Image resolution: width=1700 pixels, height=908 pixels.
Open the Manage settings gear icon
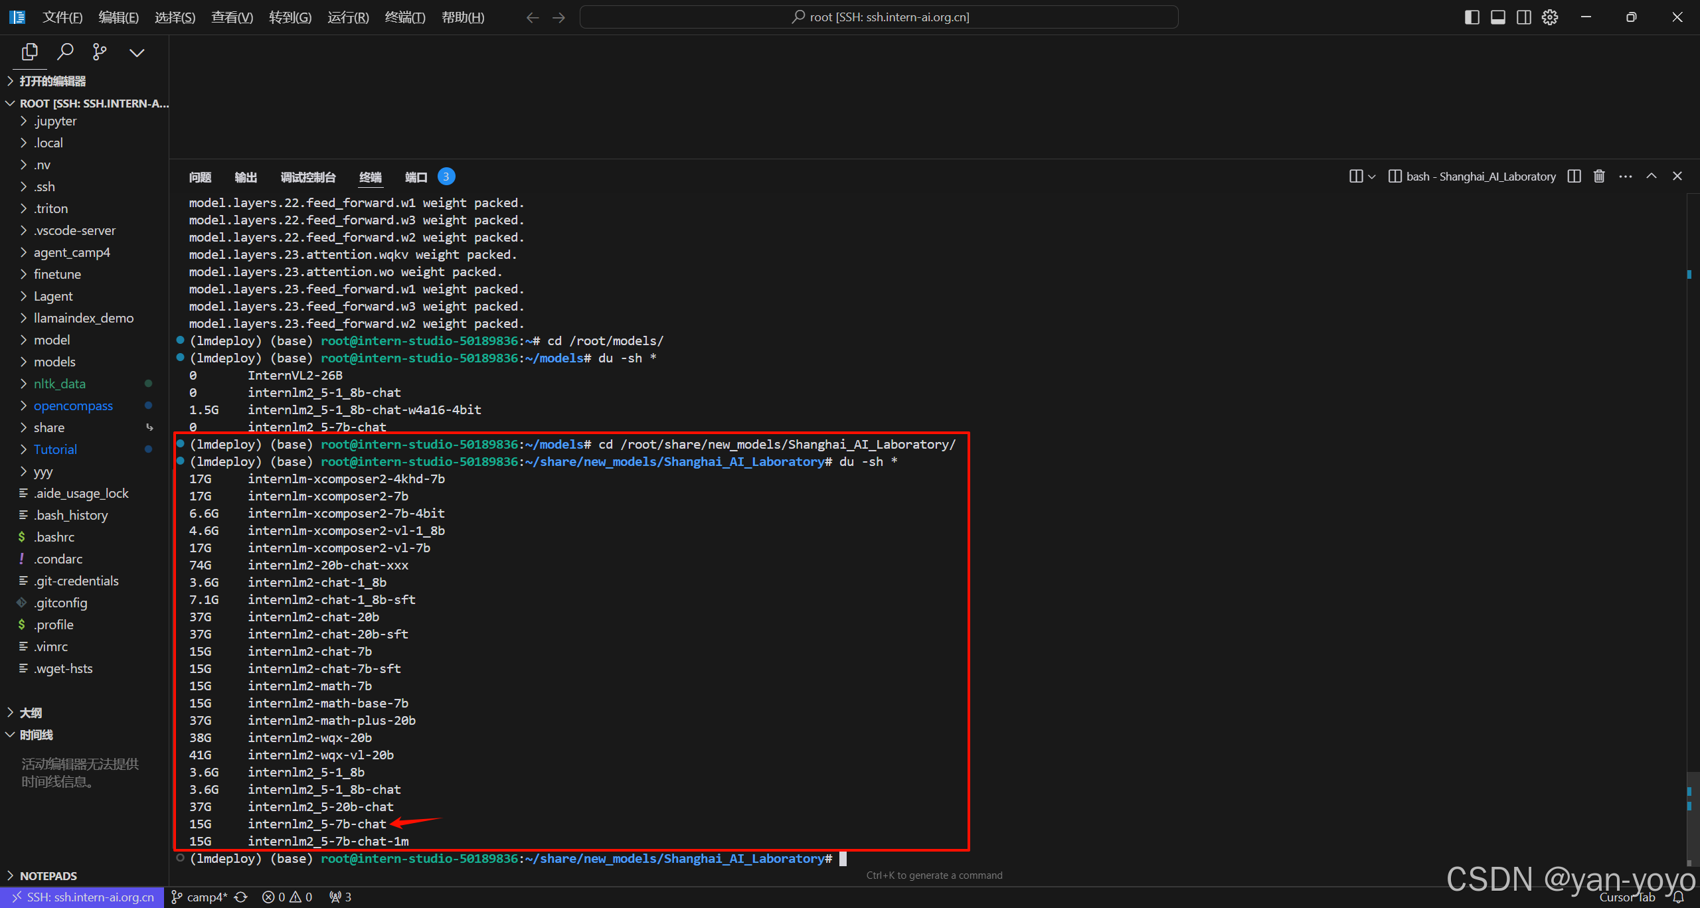1549,17
